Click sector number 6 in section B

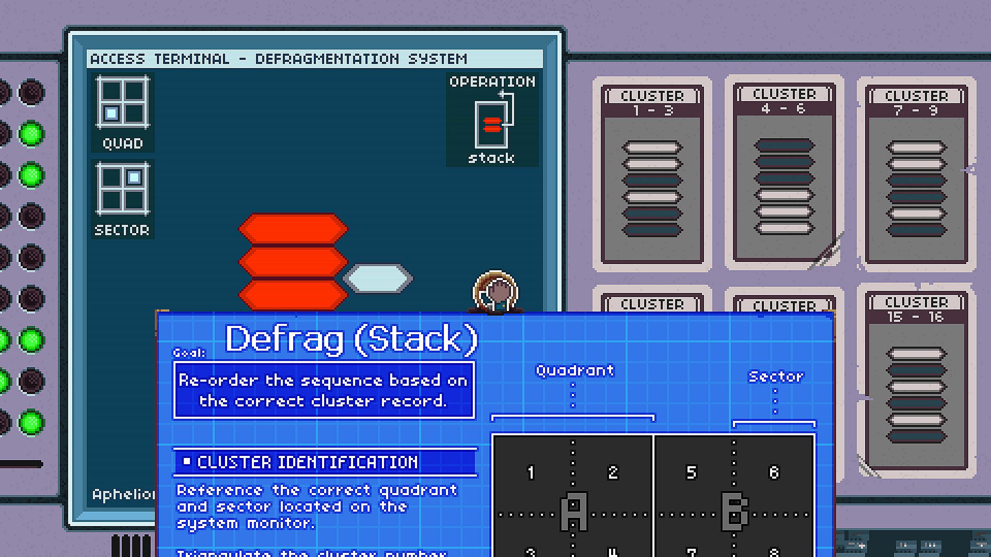[x=774, y=472]
